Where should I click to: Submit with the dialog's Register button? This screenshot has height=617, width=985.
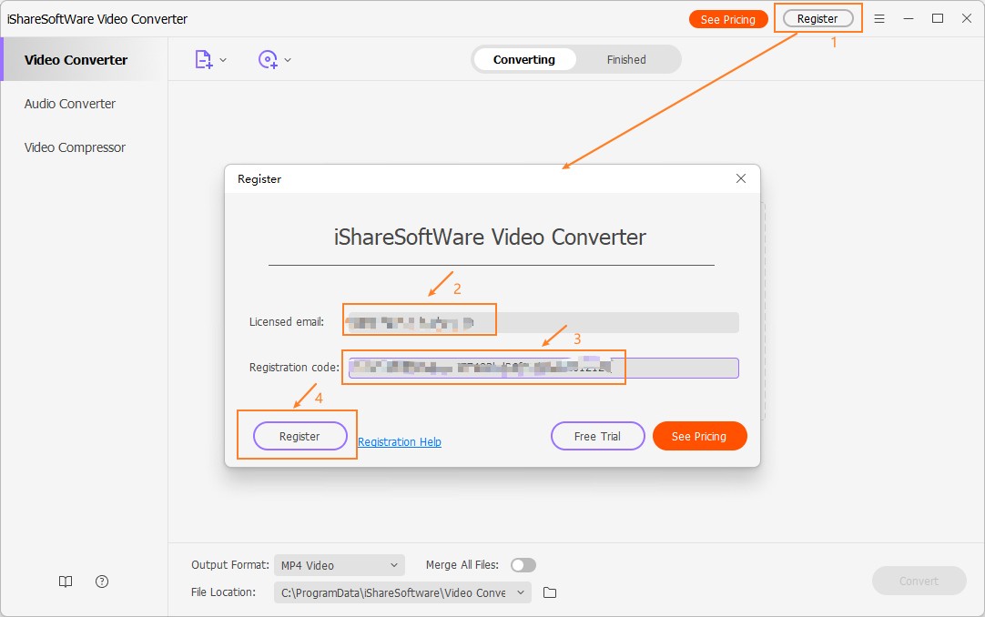click(300, 436)
